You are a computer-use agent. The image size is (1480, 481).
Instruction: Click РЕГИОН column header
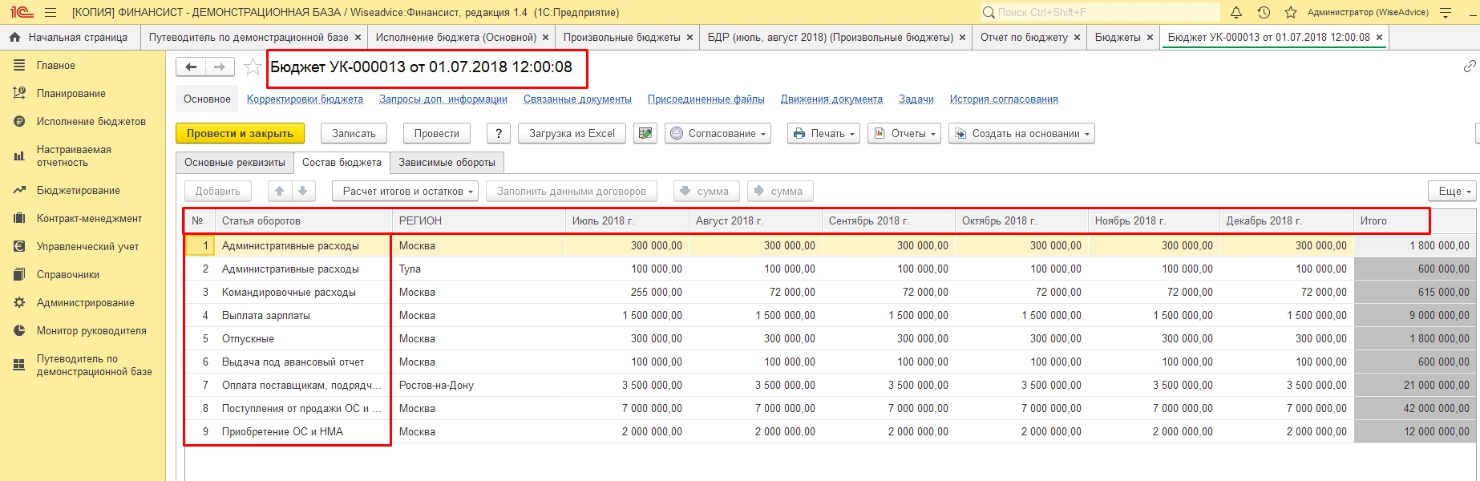[478, 221]
